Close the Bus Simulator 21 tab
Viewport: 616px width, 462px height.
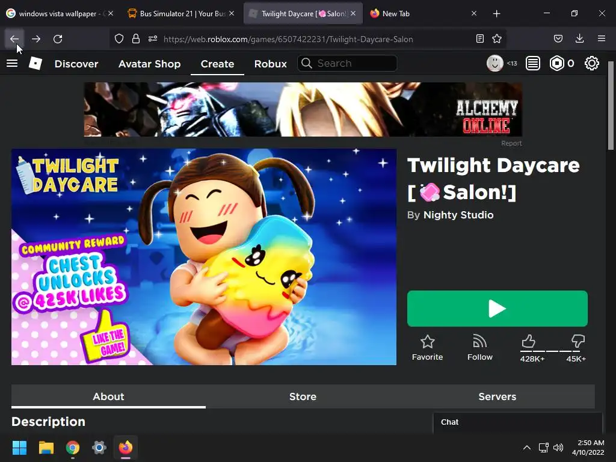[x=232, y=13]
